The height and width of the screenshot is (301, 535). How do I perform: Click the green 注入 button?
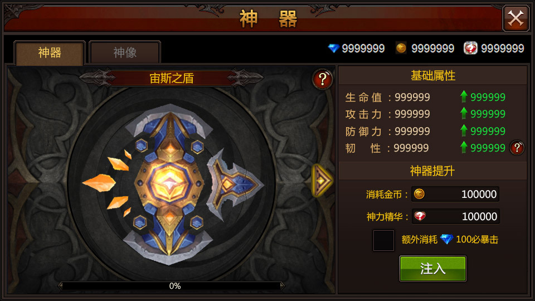432,269
